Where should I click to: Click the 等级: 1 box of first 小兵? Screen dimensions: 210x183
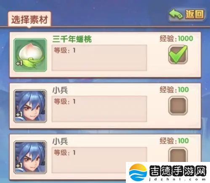click(99, 109)
